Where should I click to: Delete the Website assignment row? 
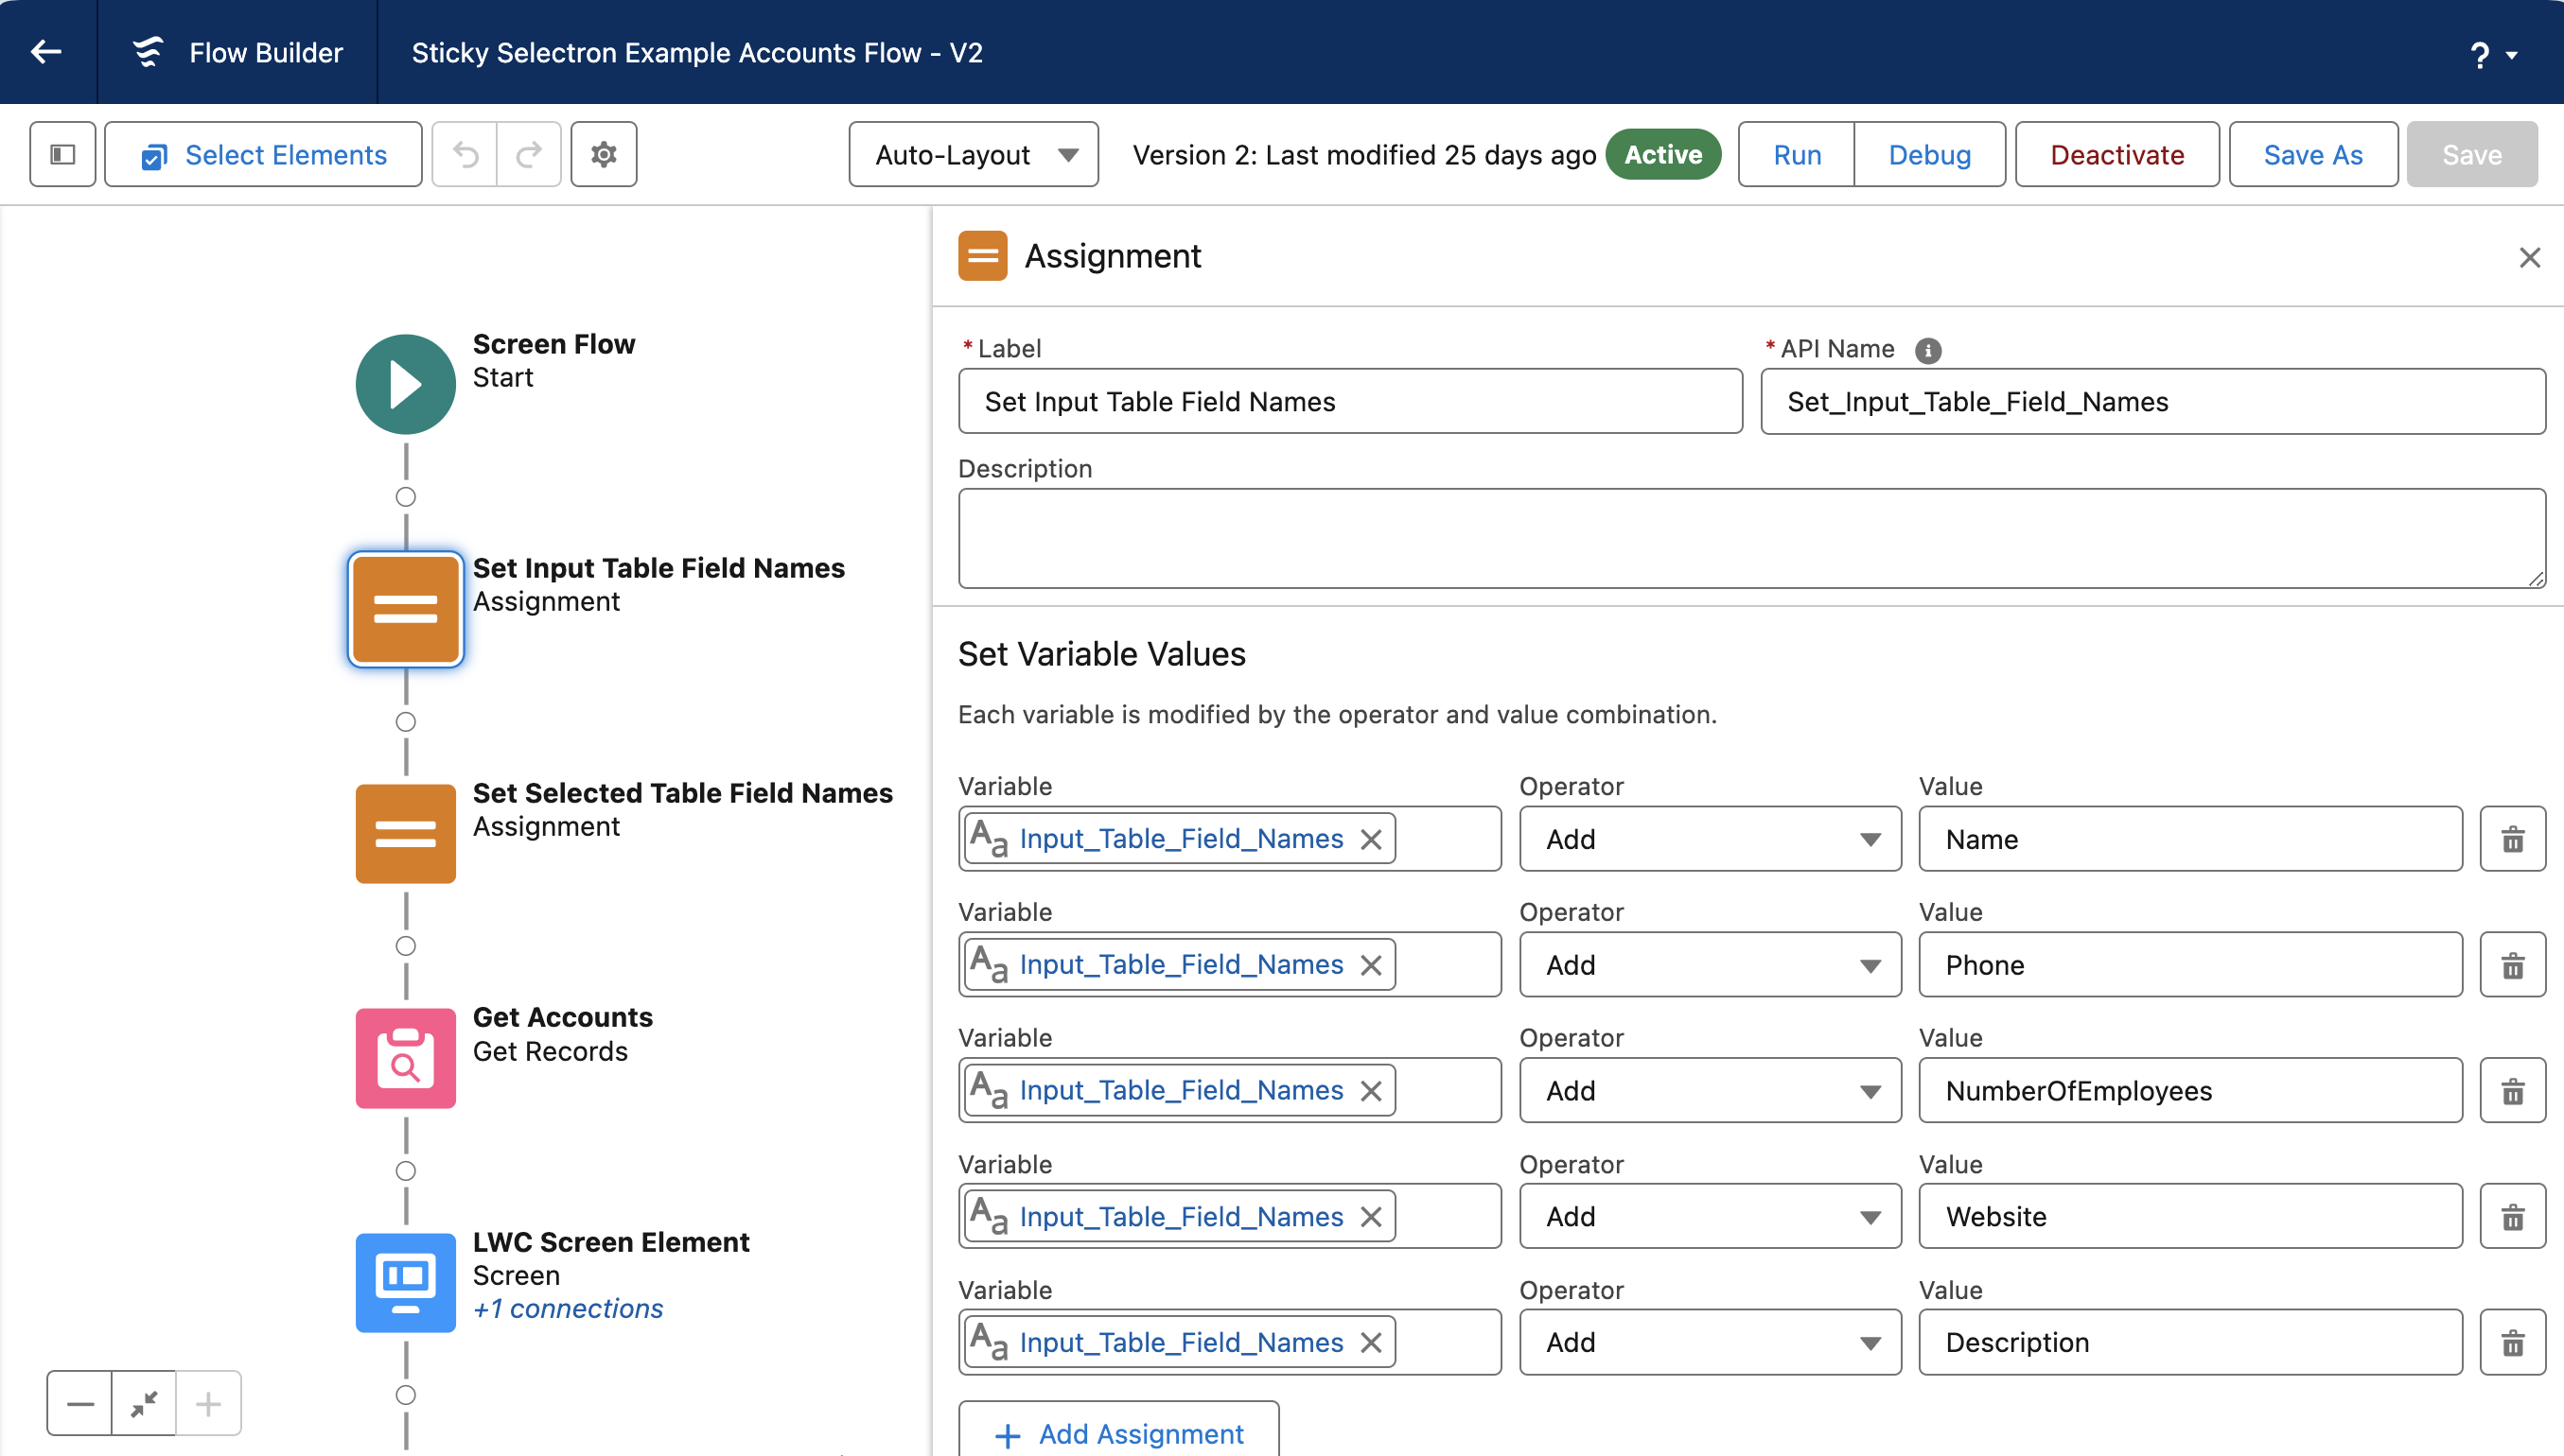point(2512,1217)
